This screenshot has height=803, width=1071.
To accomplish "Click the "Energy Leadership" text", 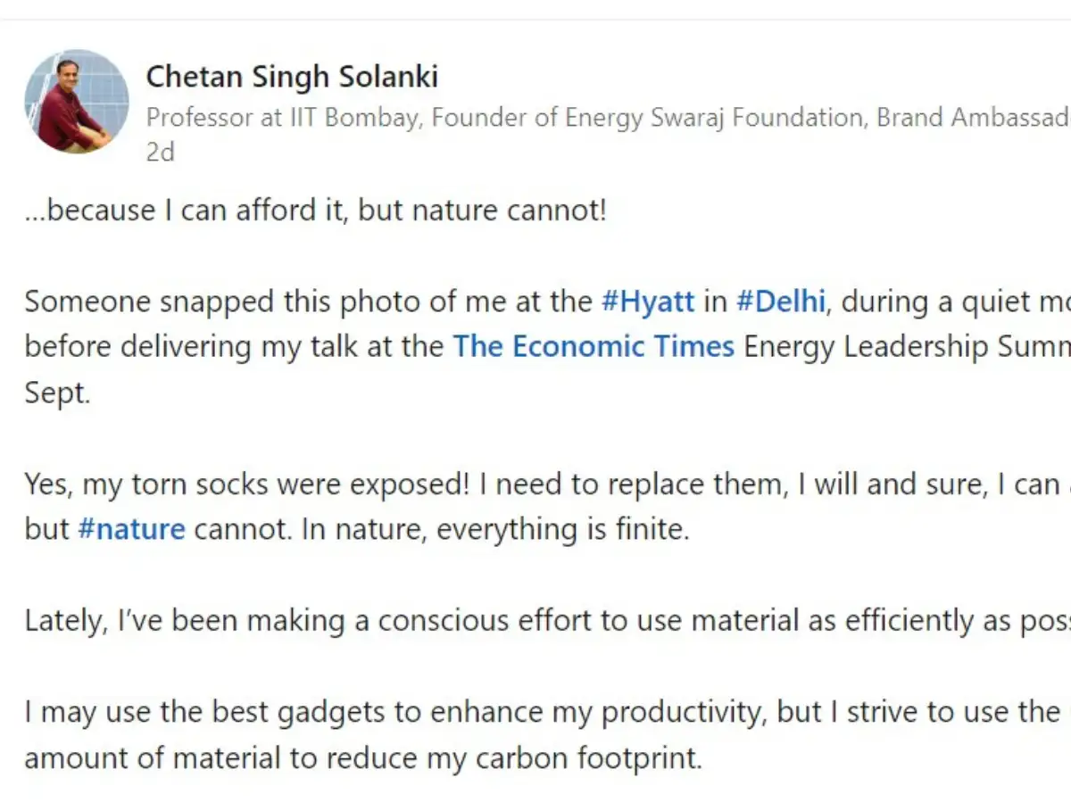I will click(857, 346).
